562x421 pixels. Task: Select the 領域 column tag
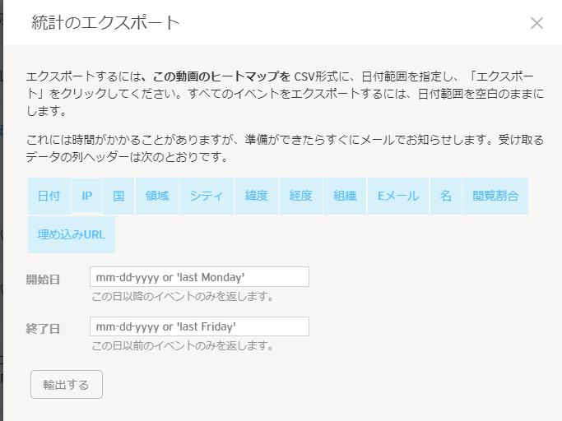pyautogui.click(x=157, y=197)
